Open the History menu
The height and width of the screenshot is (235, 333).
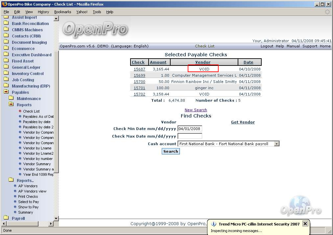43,12
